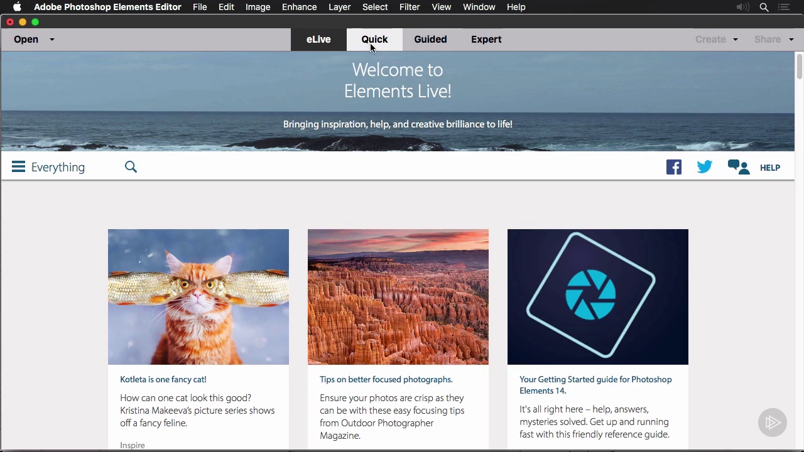Open the Edit menu
Screen dimensions: 804x452
[x=226, y=7]
